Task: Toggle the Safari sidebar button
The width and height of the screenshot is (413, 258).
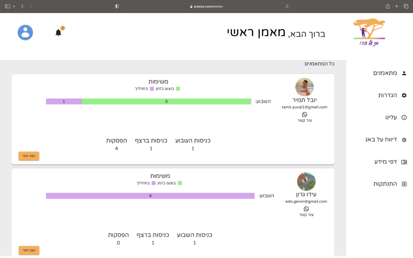Action: [x=7, y=6]
